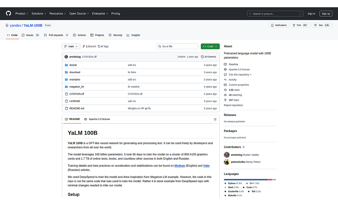Open the 10 Commits link
Screen dimensions: 338x205
[x=208, y=57]
